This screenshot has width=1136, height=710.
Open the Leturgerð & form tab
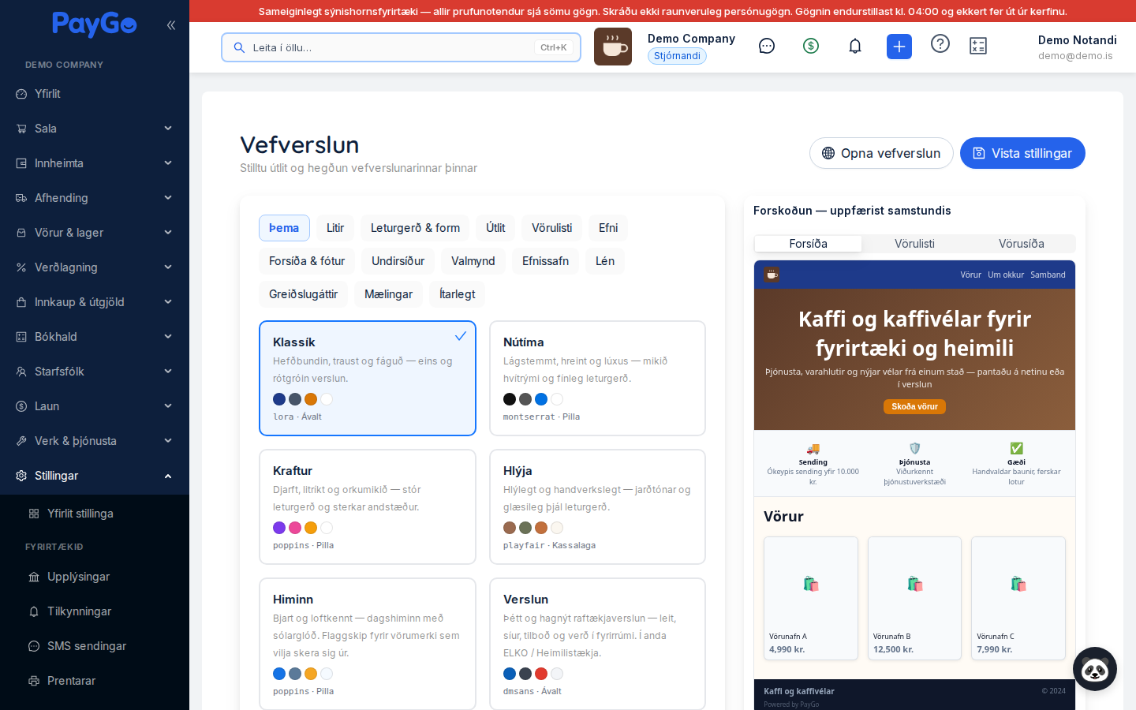(x=415, y=228)
